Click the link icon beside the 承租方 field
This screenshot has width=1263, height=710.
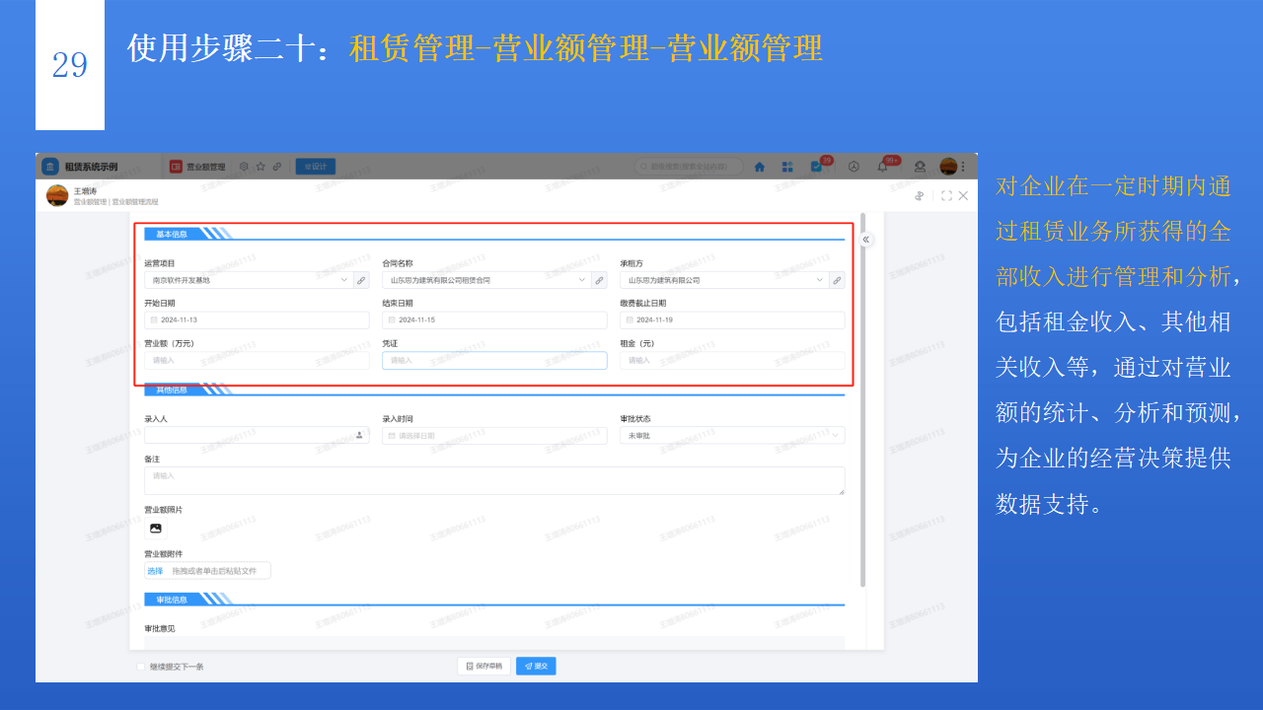coord(836,279)
